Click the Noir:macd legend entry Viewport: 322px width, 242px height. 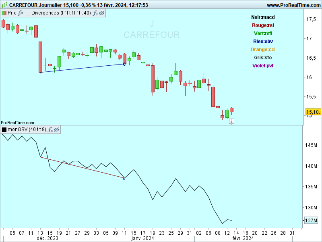click(x=263, y=17)
